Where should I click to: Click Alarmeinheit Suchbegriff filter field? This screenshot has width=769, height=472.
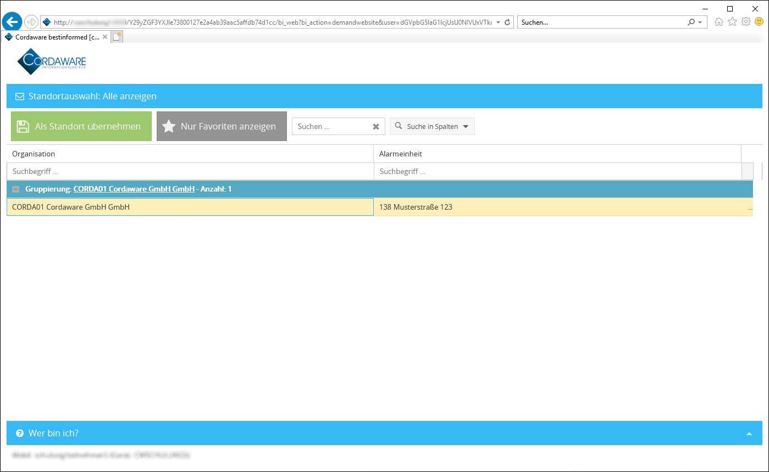[x=557, y=171]
